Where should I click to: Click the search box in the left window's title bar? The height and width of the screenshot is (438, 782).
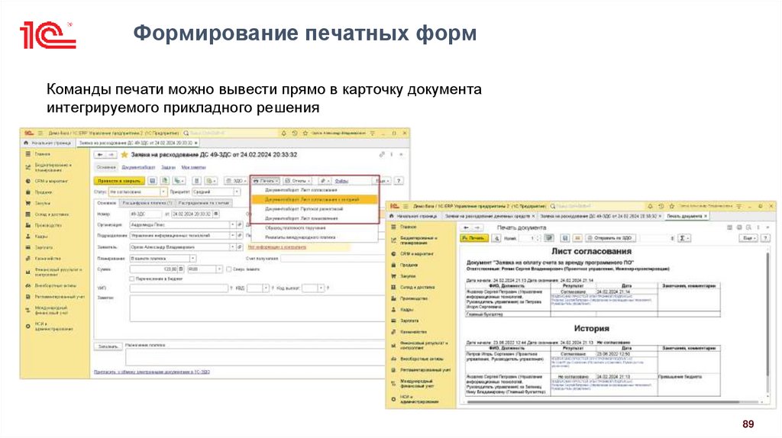(x=229, y=134)
